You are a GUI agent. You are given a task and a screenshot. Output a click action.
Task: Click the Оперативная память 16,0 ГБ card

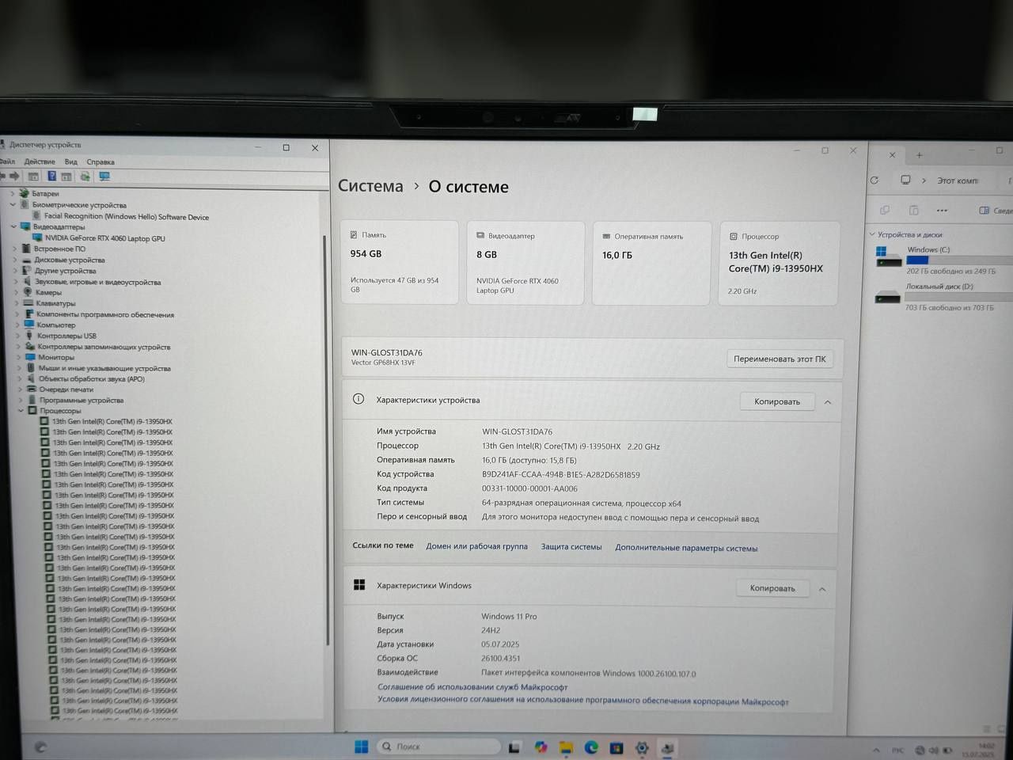[652, 264]
